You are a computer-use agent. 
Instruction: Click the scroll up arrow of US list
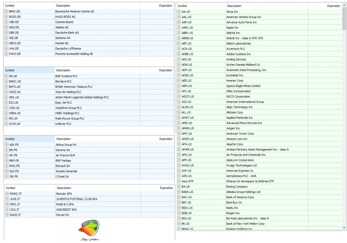coord(344,5)
